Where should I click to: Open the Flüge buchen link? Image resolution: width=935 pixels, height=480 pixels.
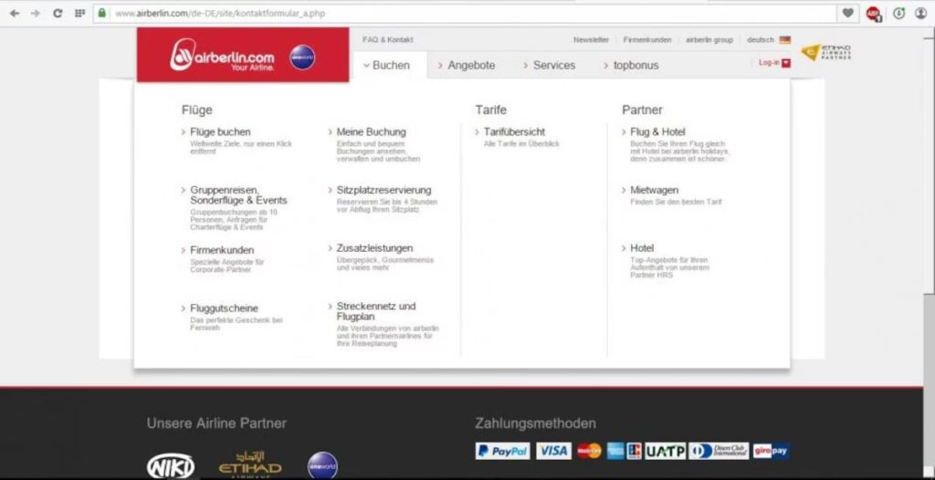click(220, 132)
